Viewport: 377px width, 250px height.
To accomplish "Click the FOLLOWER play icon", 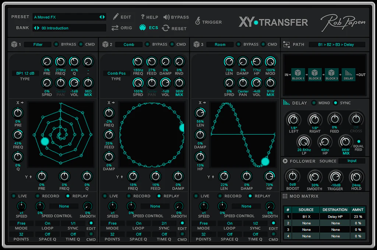I will [285, 161].
